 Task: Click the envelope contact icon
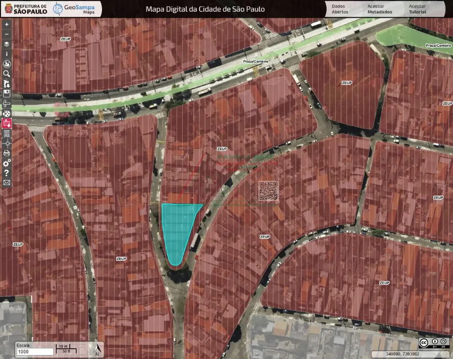click(7, 183)
